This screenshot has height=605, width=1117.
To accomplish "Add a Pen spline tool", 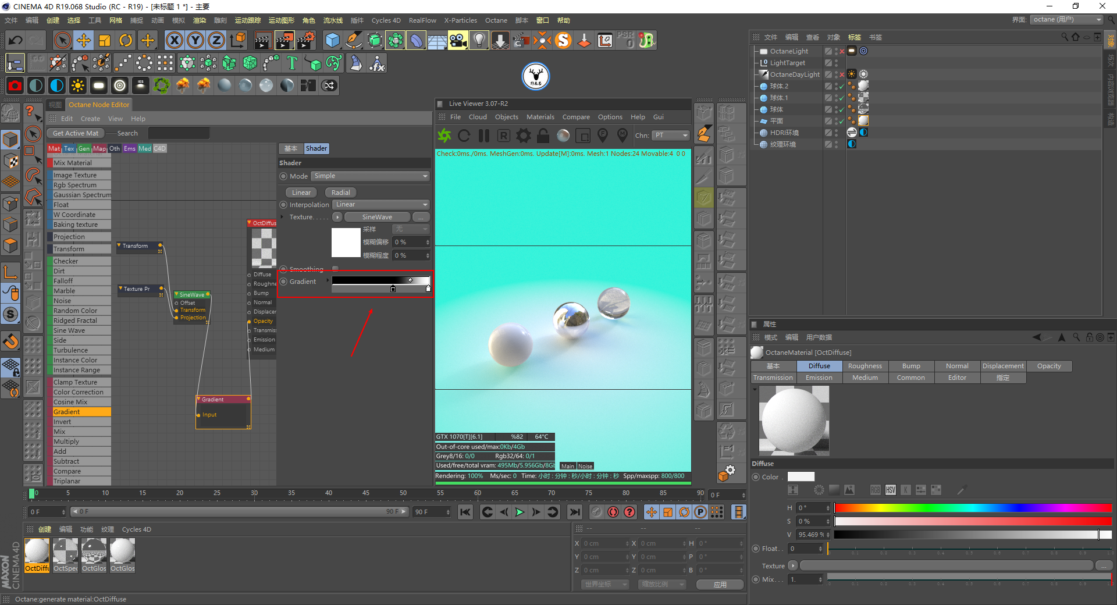I will 353,40.
